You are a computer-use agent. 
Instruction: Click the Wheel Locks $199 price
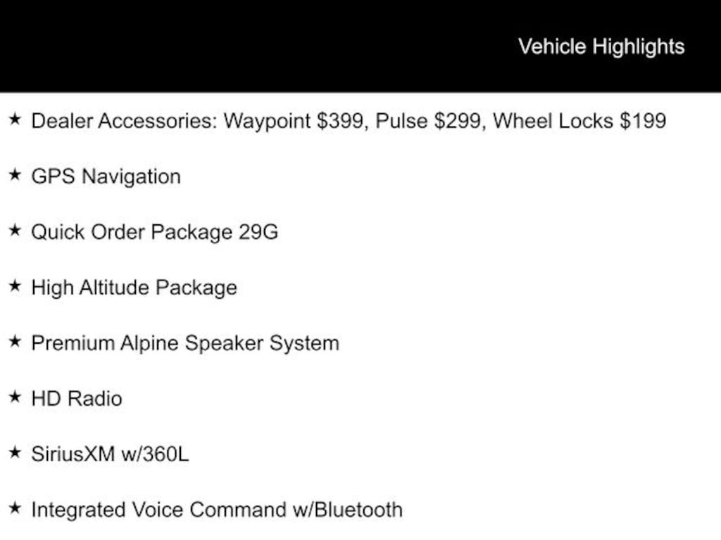click(x=579, y=121)
